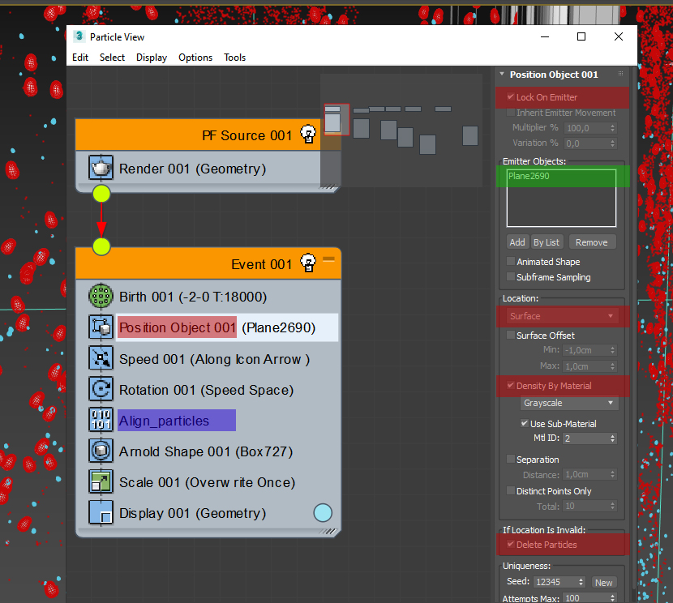Viewport: 673px width, 603px height.
Task: Open the Surface location dropdown
Action: 562,316
